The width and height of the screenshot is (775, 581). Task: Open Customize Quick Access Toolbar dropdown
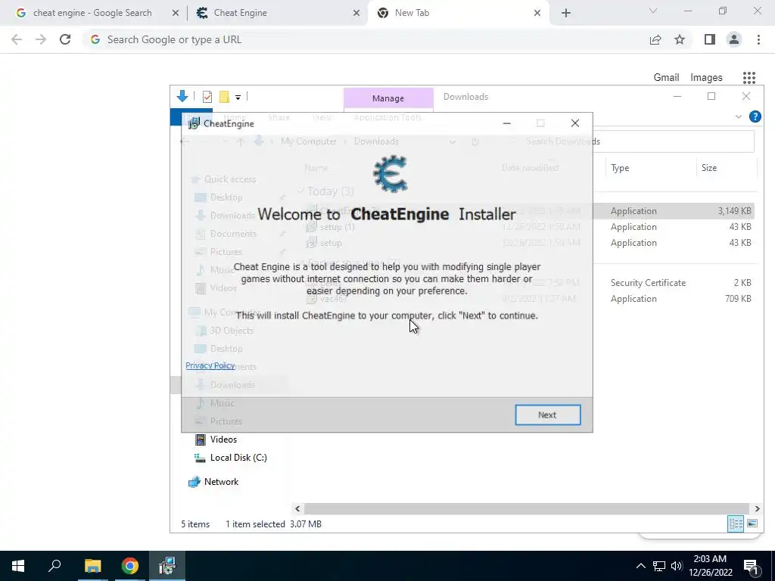(238, 98)
